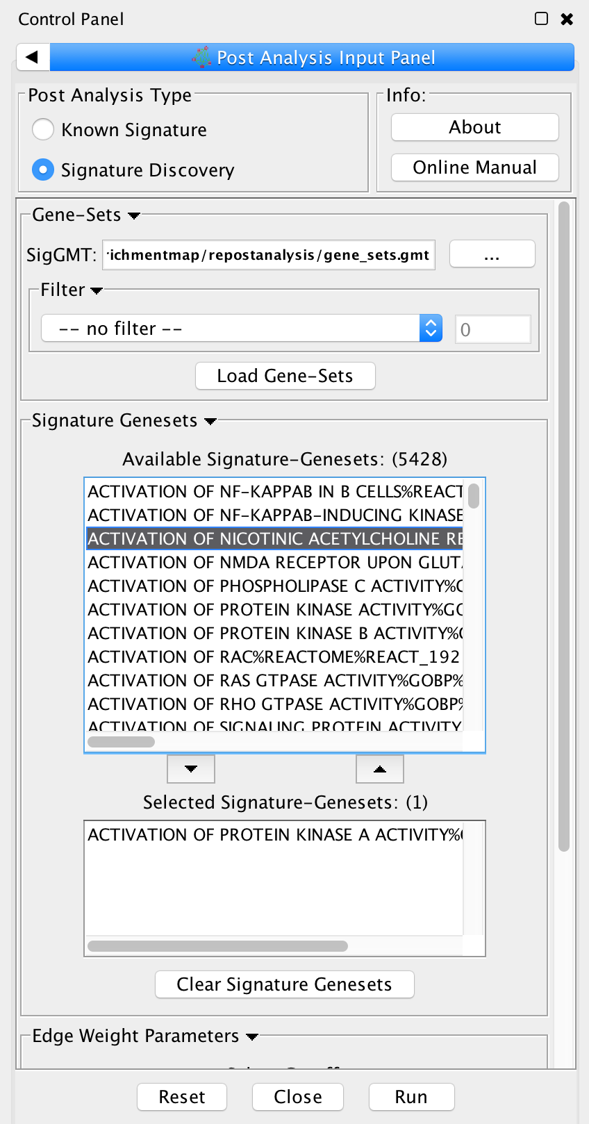
Task: Remove geneset using the up-arrow button
Action: pyautogui.click(x=379, y=768)
